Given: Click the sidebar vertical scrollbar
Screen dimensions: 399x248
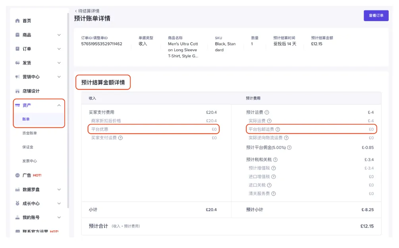Looking at the screenshot, I should [x=68, y=111].
